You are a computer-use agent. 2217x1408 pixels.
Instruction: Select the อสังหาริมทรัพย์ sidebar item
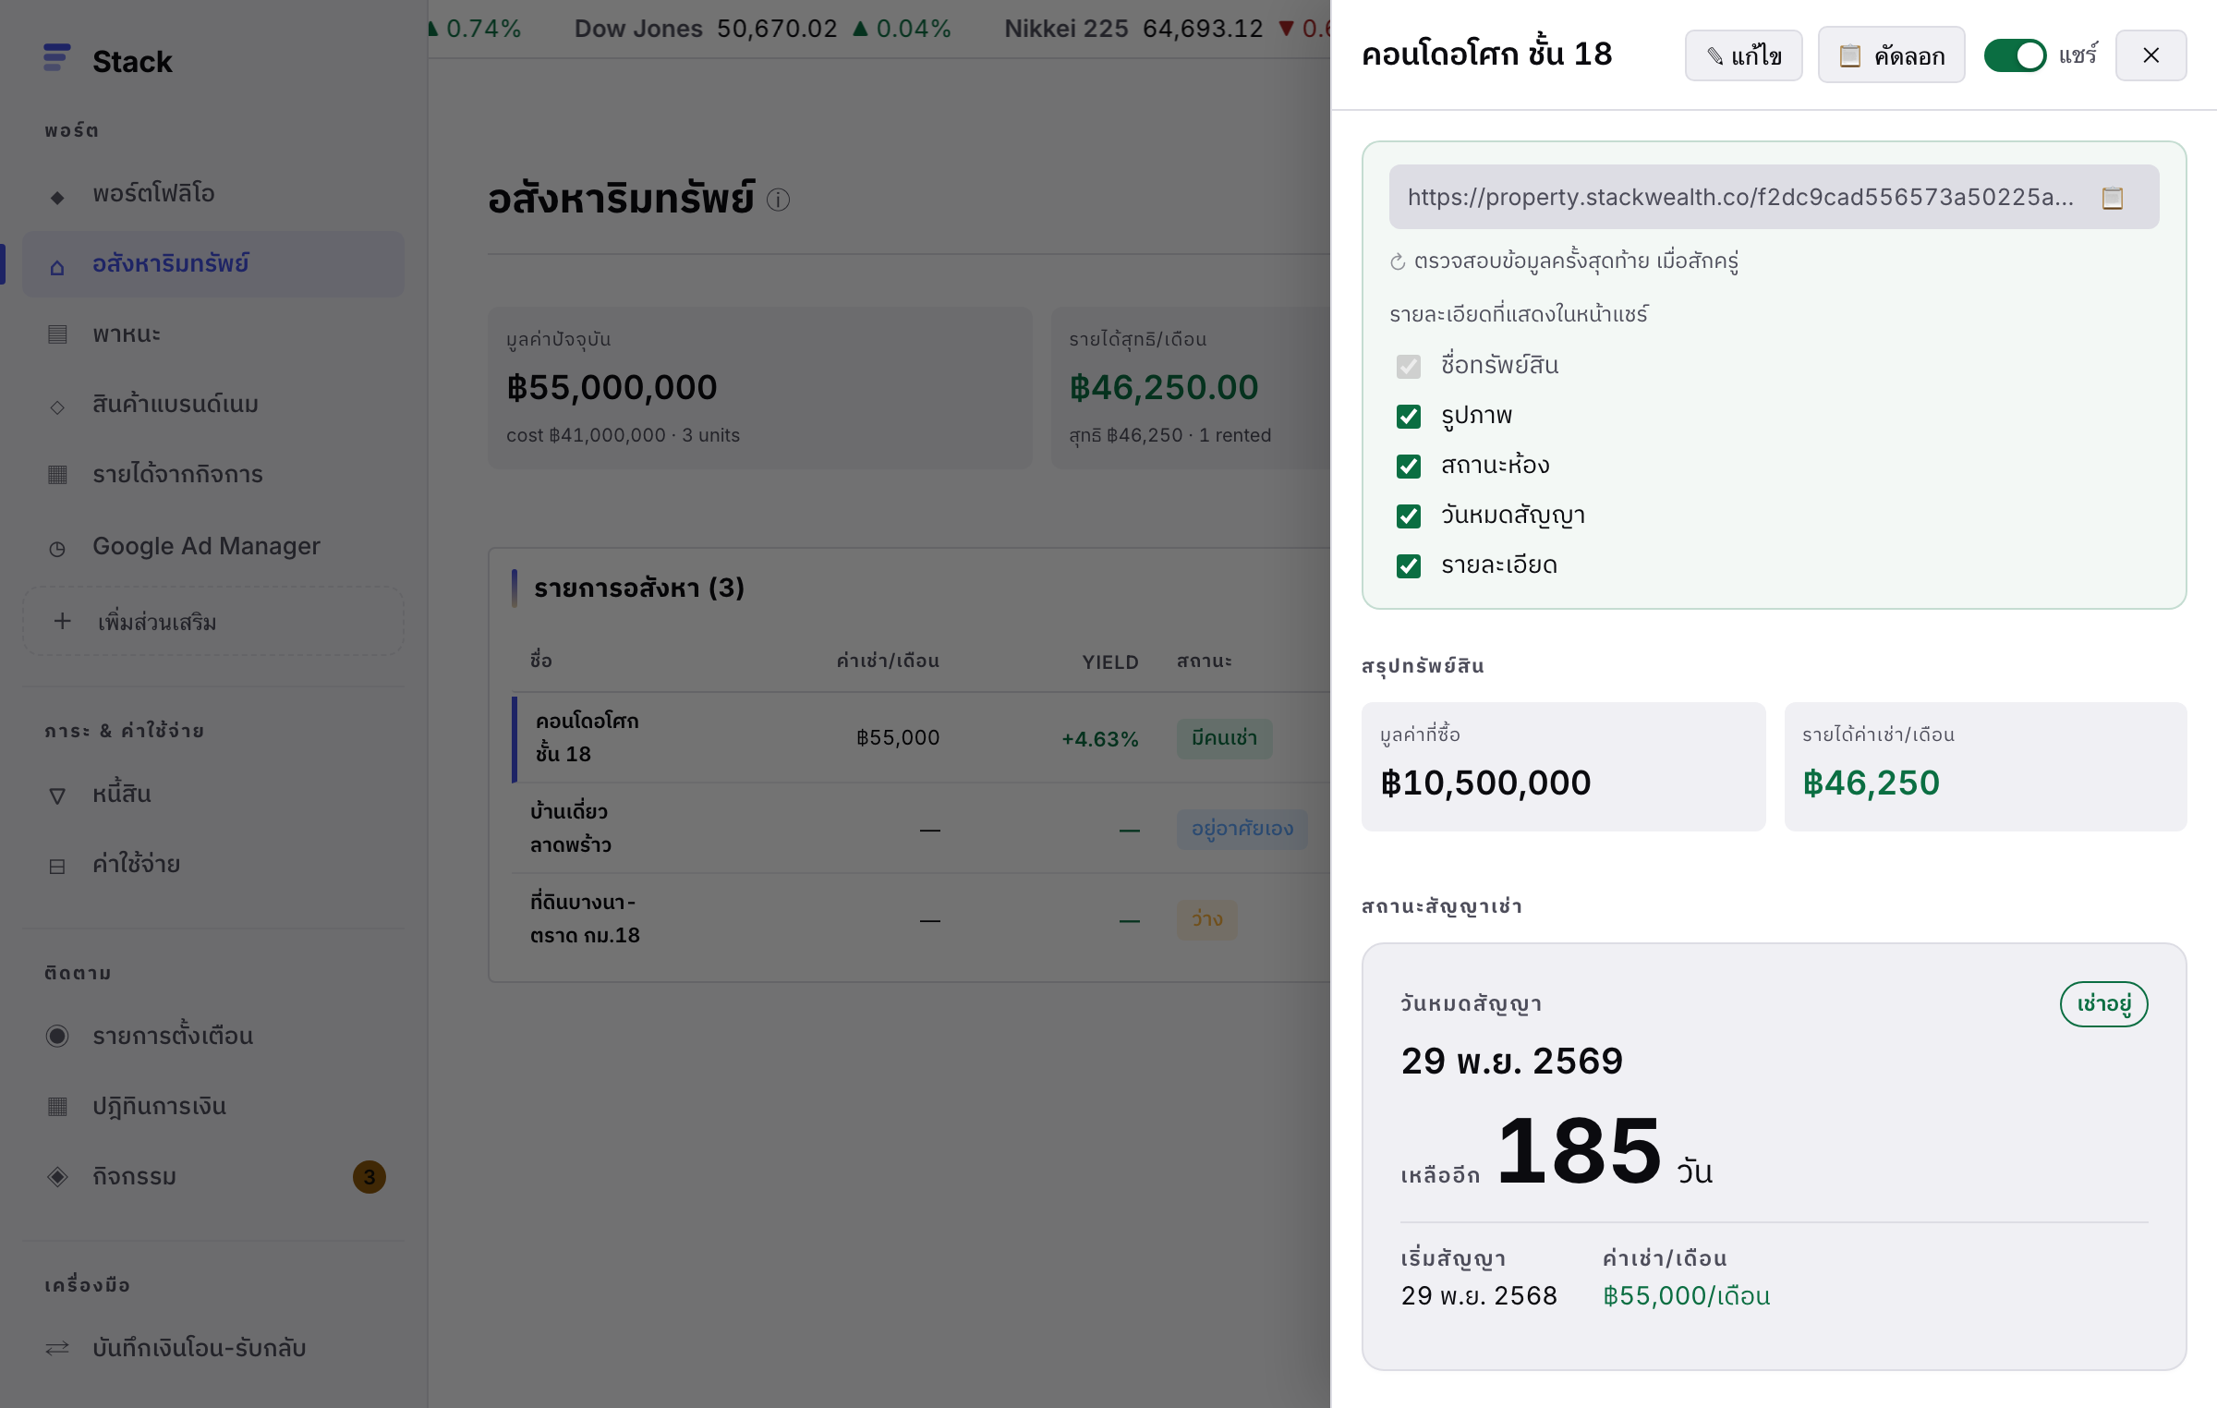(213, 264)
